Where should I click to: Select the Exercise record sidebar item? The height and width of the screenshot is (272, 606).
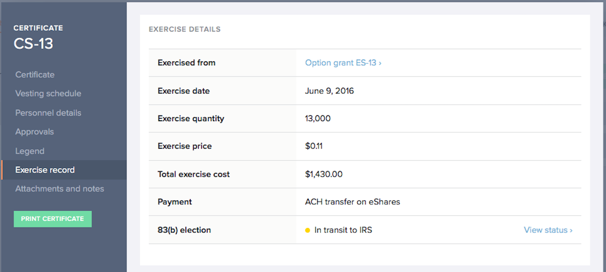coord(45,170)
